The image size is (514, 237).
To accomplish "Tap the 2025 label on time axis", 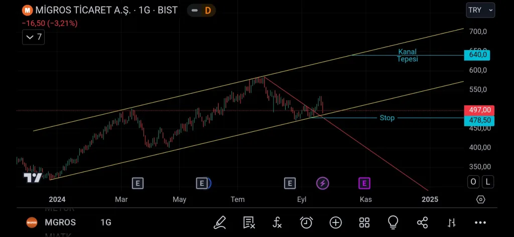I will coord(430,199).
